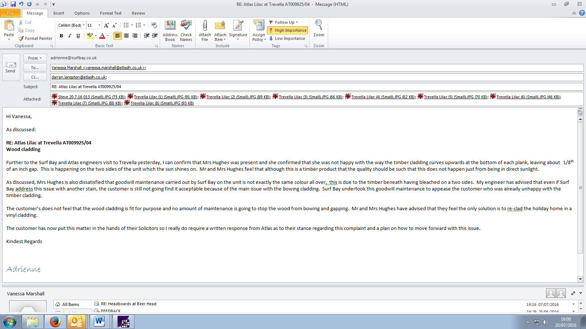Open Firefox from the taskbar

pos(55,322)
